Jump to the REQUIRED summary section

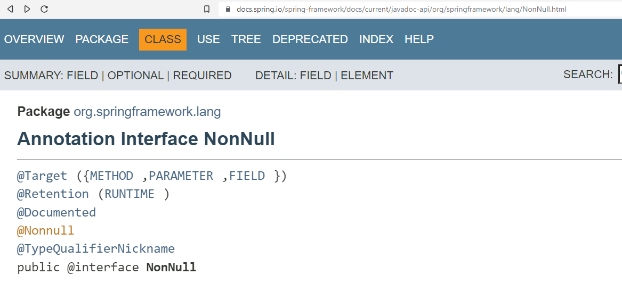pos(203,76)
